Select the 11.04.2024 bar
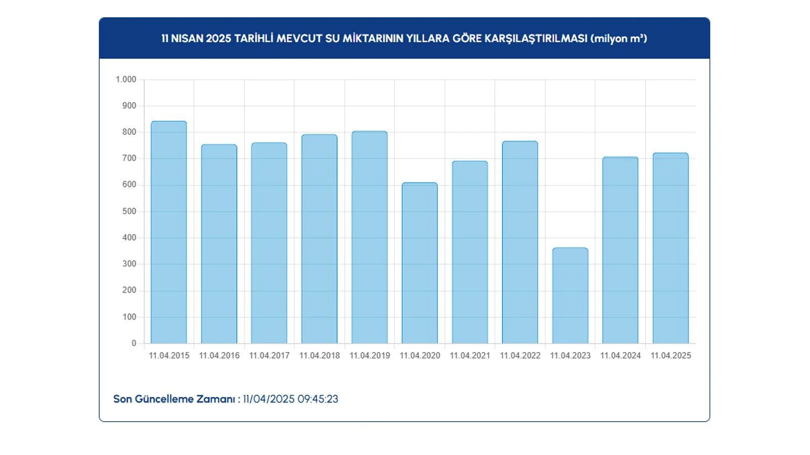Screen dimensions: 810x455 tap(620, 250)
